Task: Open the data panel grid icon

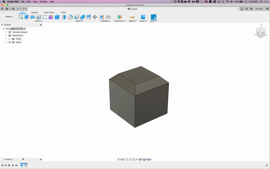Action: (2, 9)
